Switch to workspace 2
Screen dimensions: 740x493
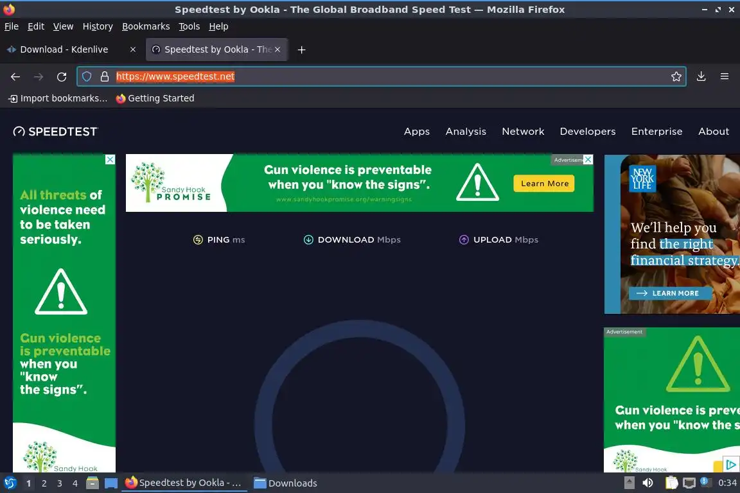click(x=44, y=483)
